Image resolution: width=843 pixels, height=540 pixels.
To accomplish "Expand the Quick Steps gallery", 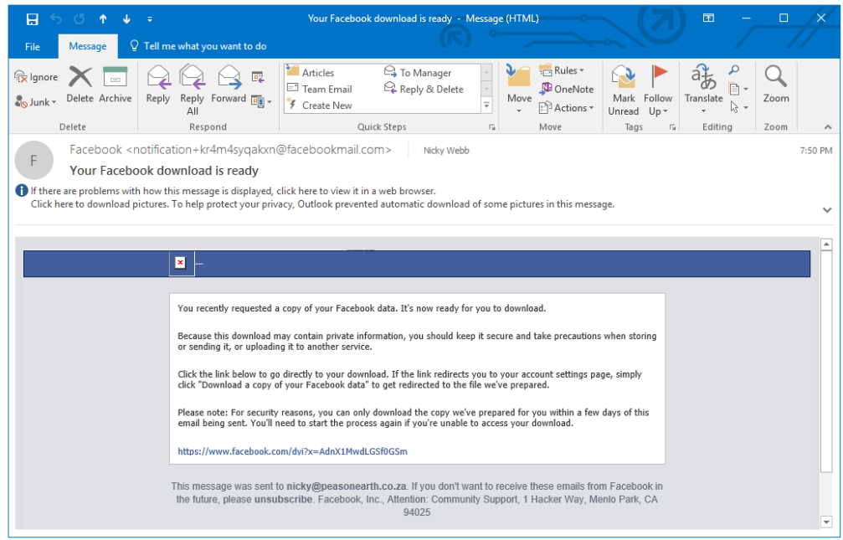I will [486, 105].
